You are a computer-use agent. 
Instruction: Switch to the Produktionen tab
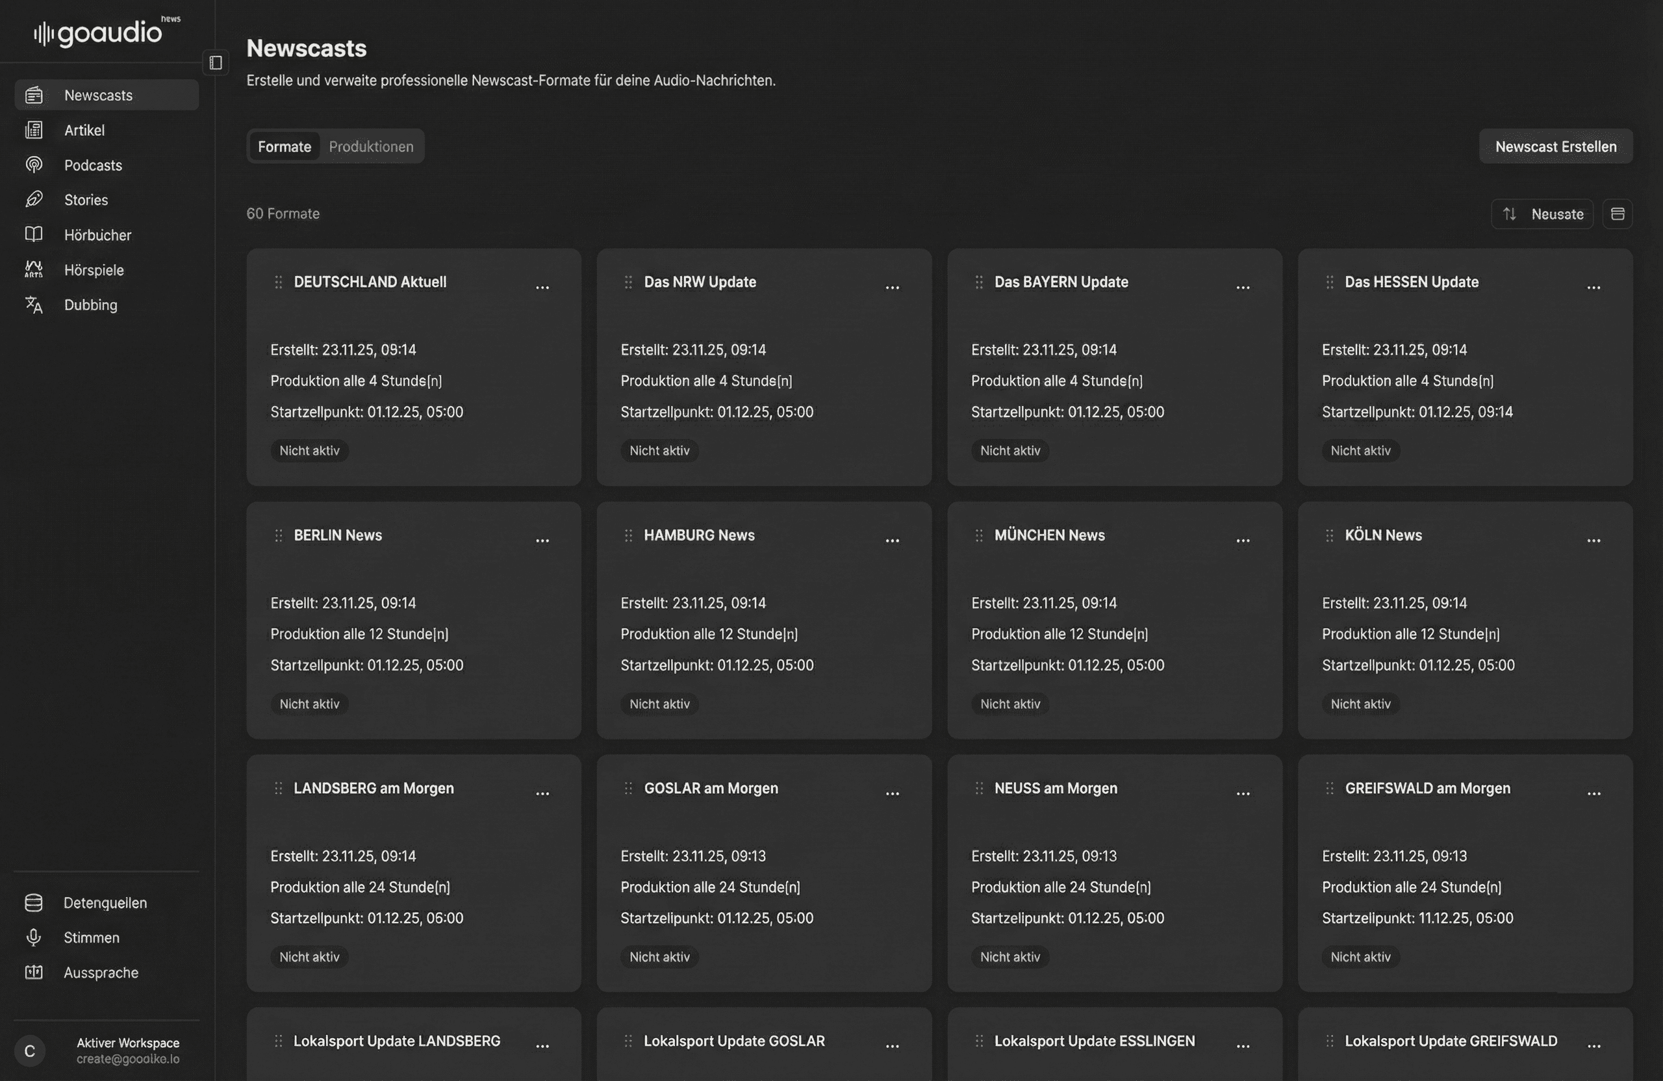tap(371, 147)
